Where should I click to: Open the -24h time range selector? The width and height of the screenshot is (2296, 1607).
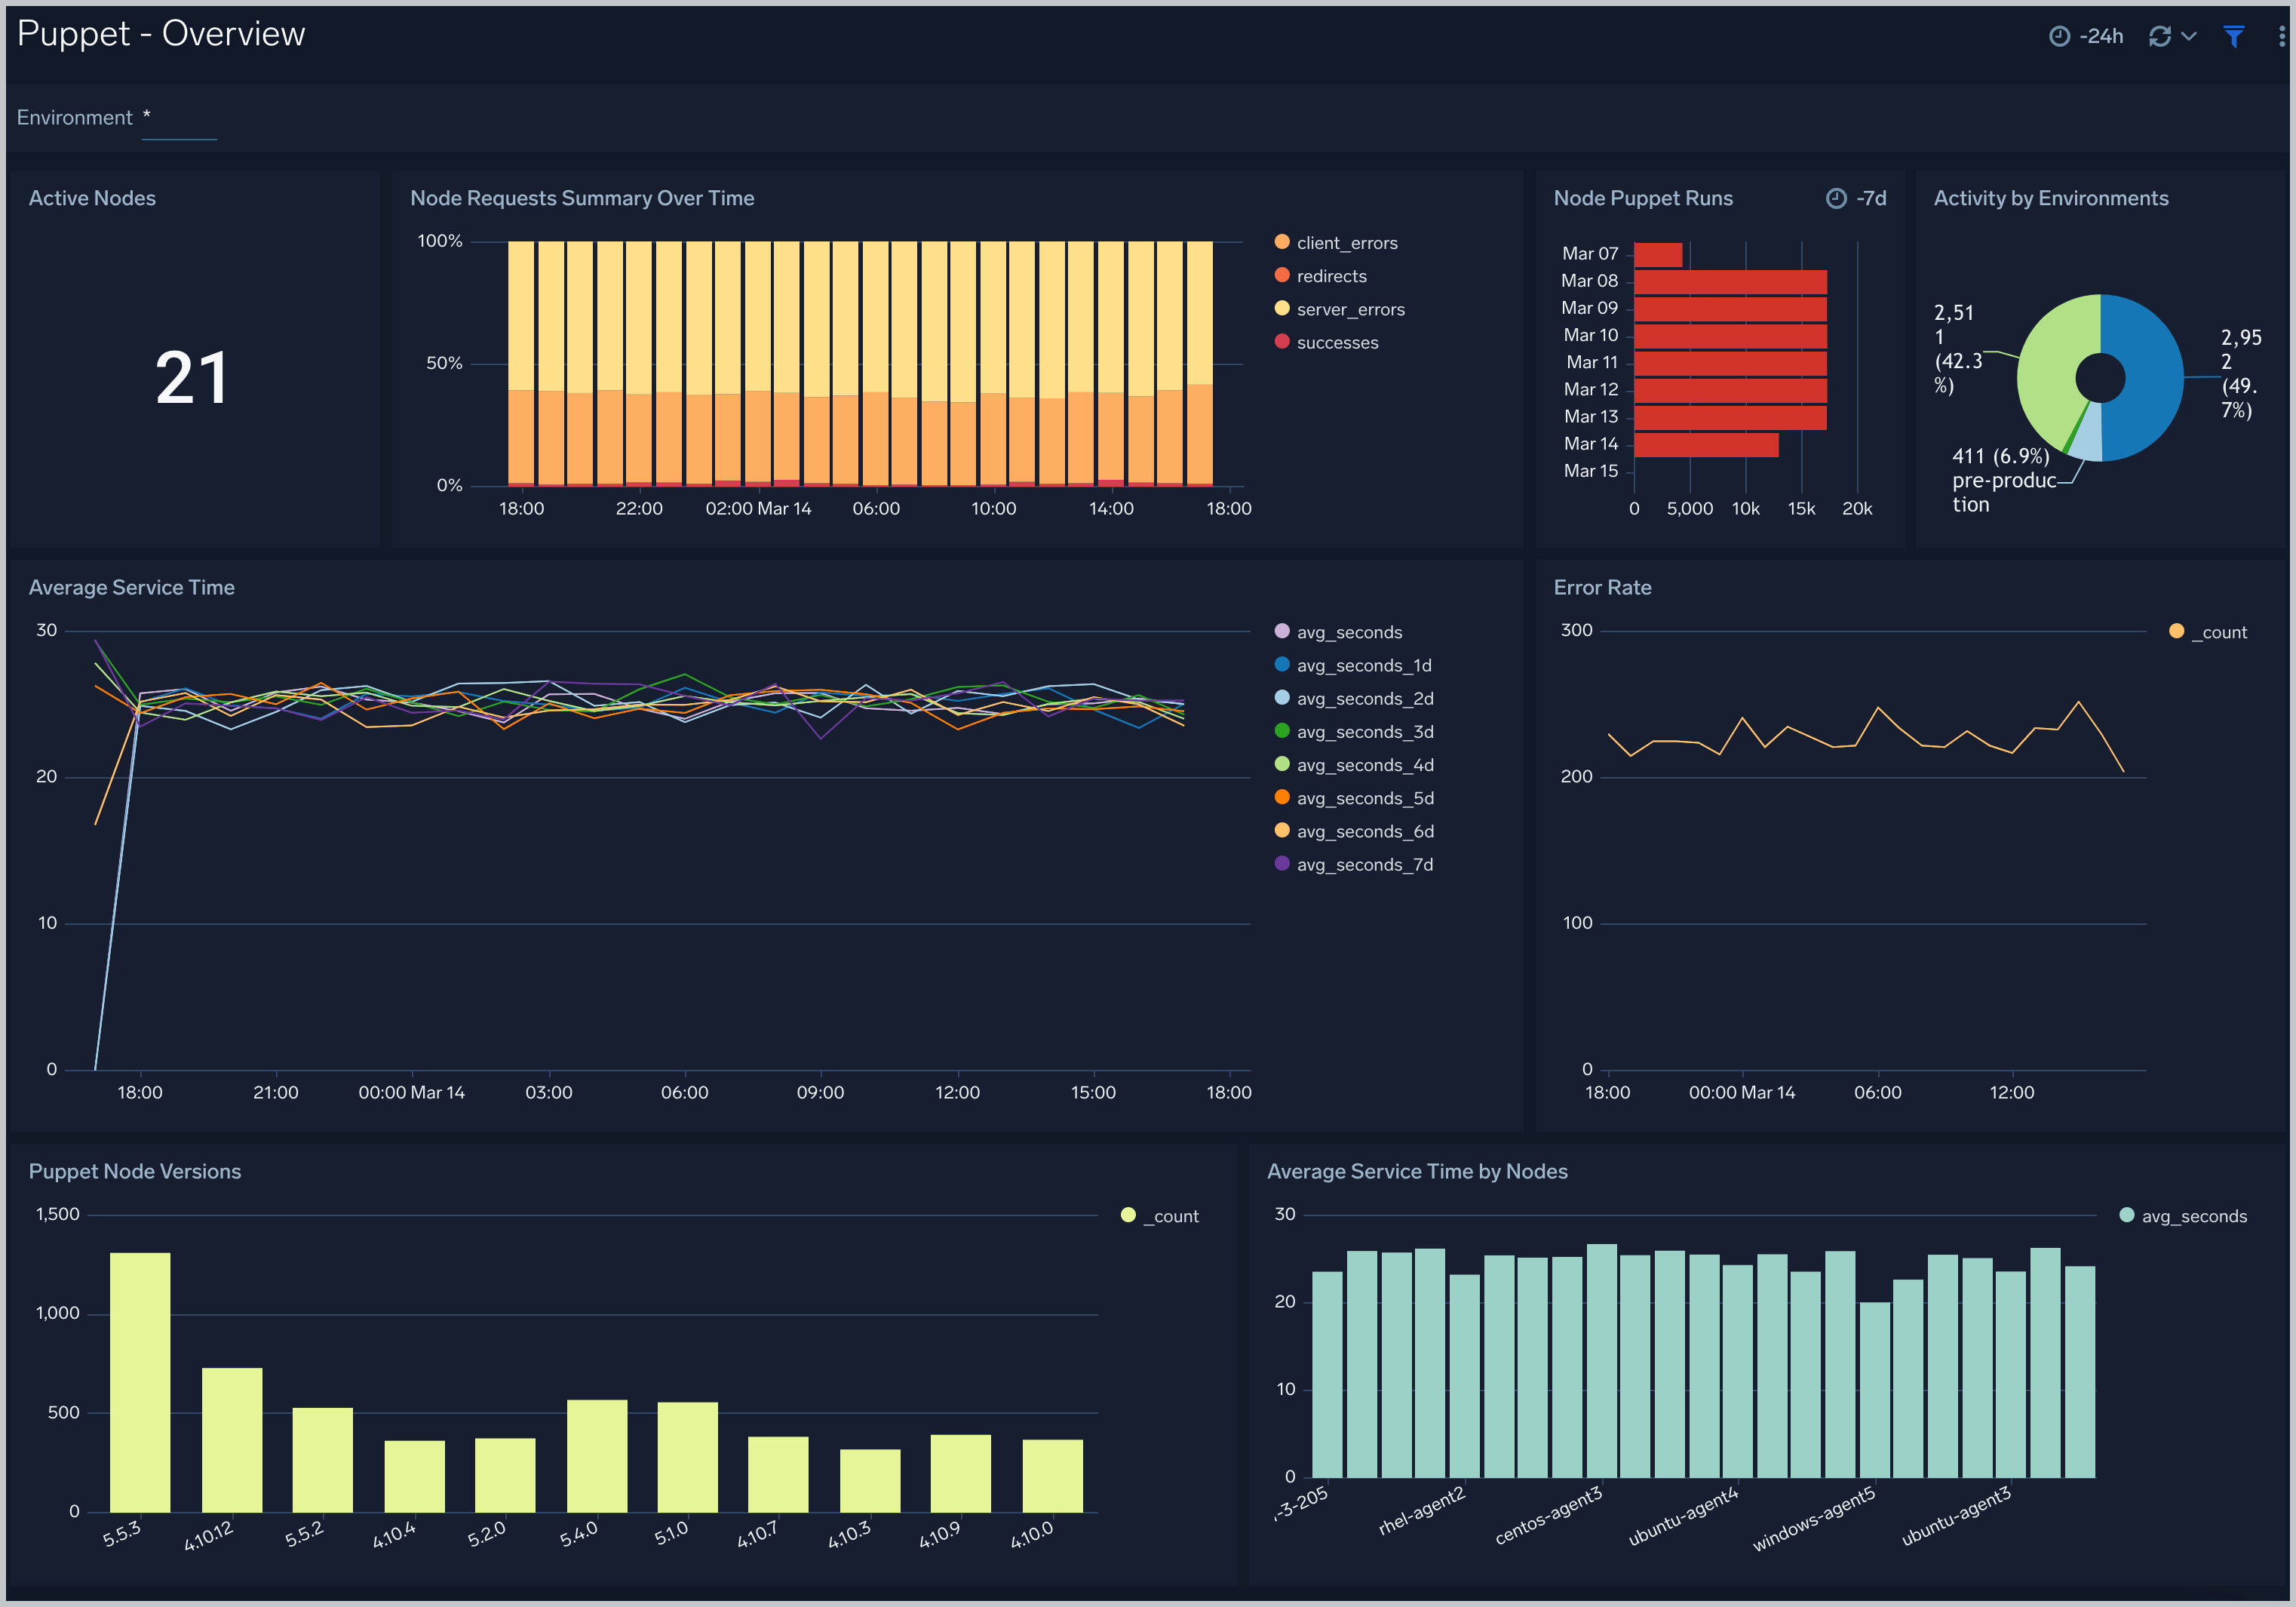[2085, 36]
